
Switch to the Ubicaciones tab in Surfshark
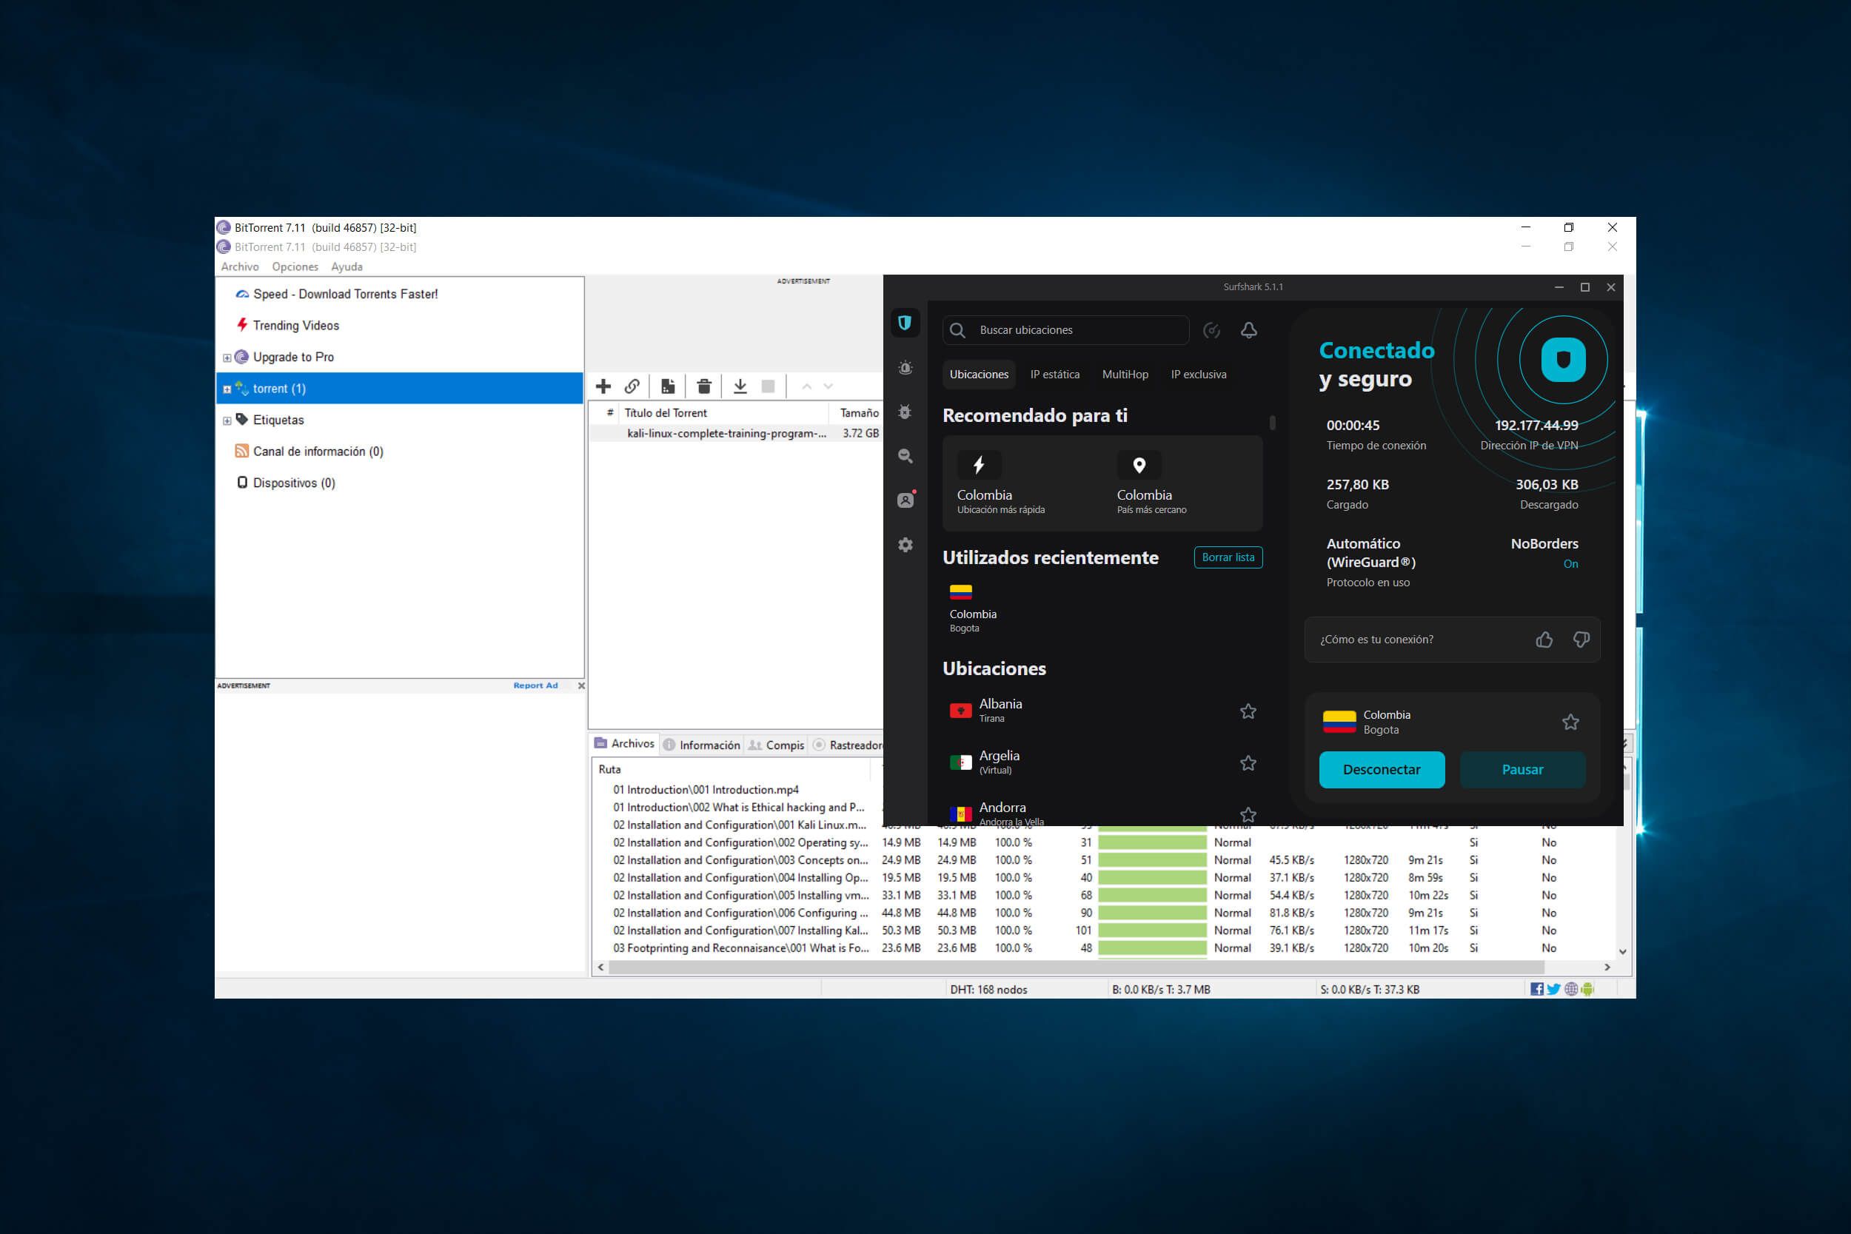click(x=979, y=375)
